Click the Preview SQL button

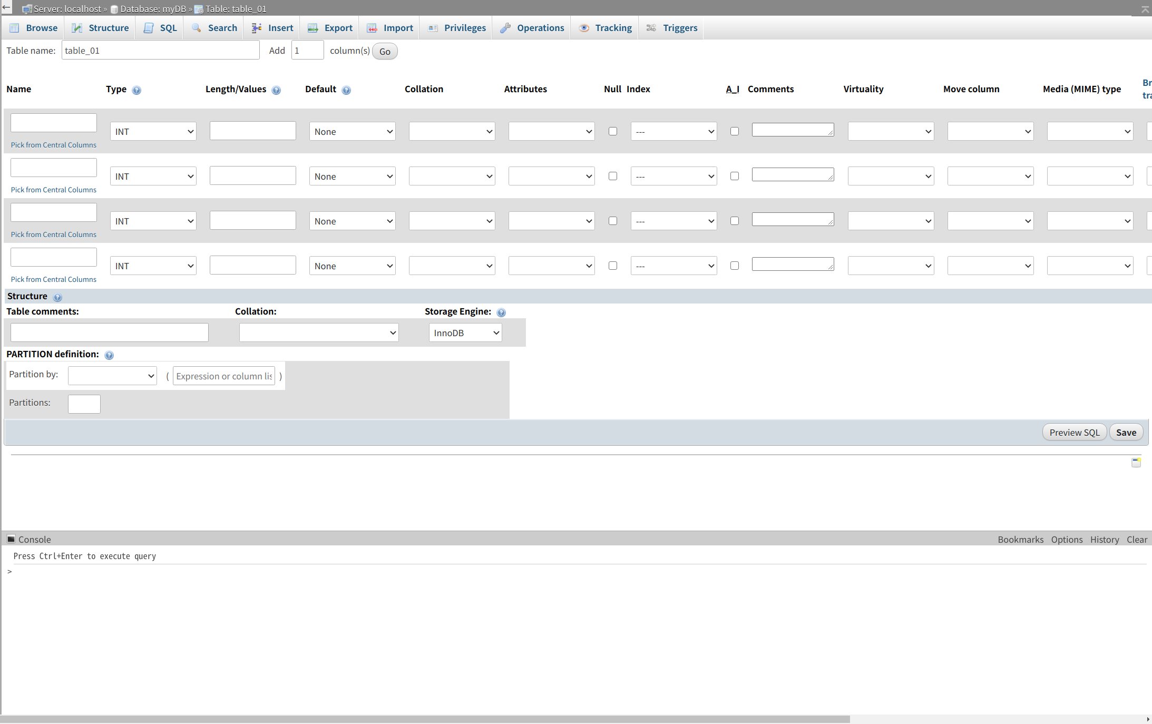coord(1075,433)
